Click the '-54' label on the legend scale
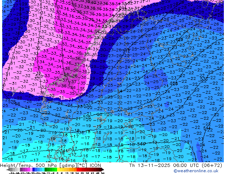226x174 pixels. 11,173
